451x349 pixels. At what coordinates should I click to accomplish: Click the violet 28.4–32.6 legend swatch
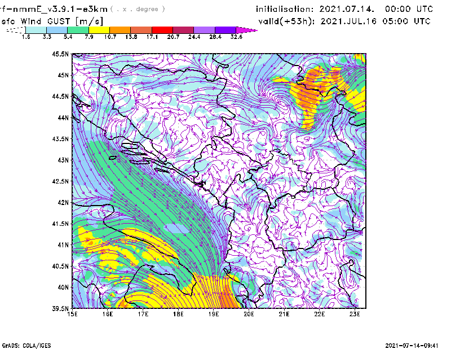pyautogui.click(x=225, y=30)
